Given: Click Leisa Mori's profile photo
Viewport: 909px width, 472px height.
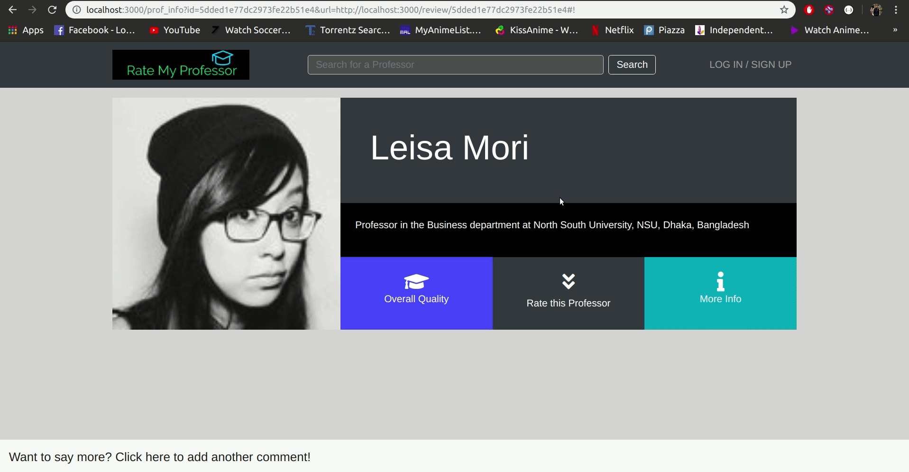Looking at the screenshot, I should click(226, 213).
